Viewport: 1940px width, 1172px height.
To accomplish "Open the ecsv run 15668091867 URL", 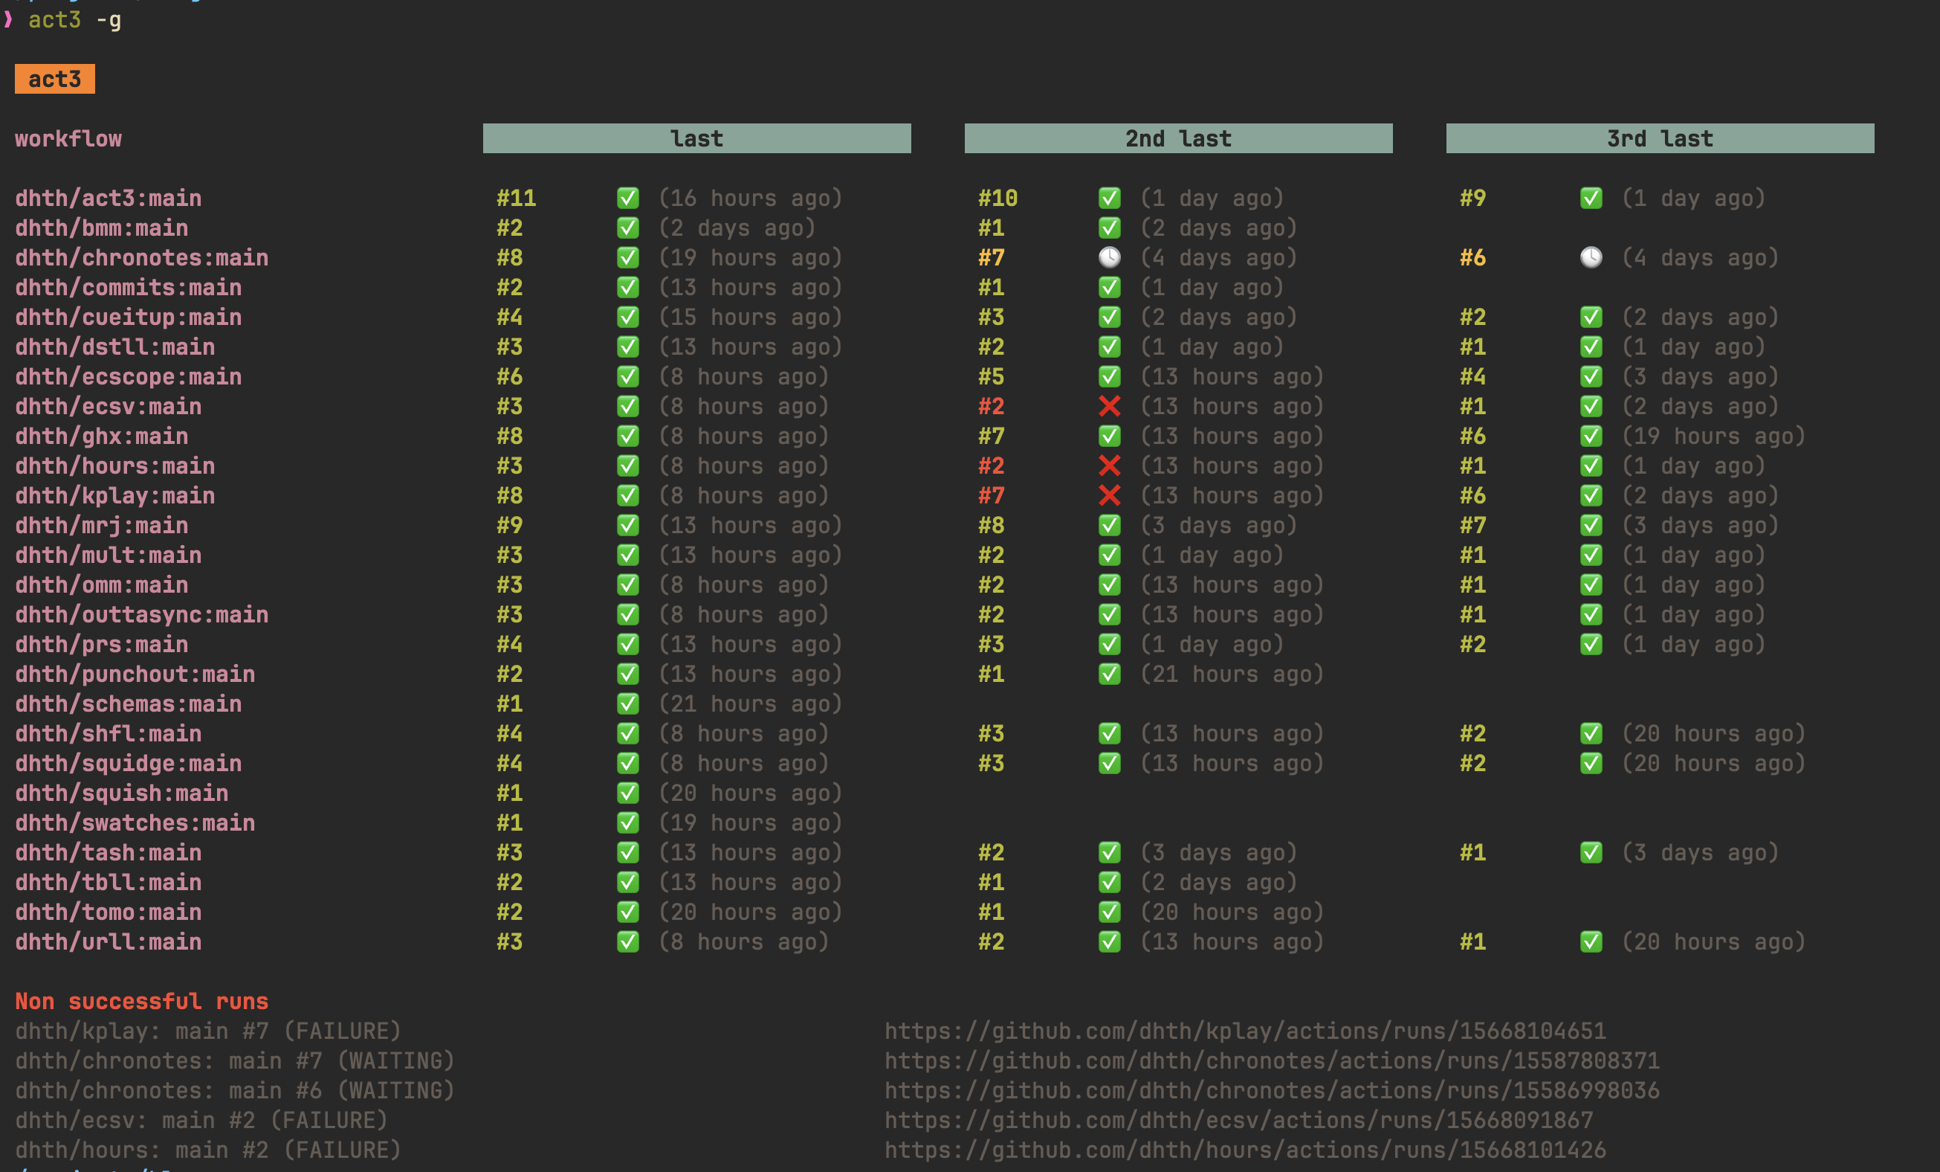I will coord(1238,1120).
